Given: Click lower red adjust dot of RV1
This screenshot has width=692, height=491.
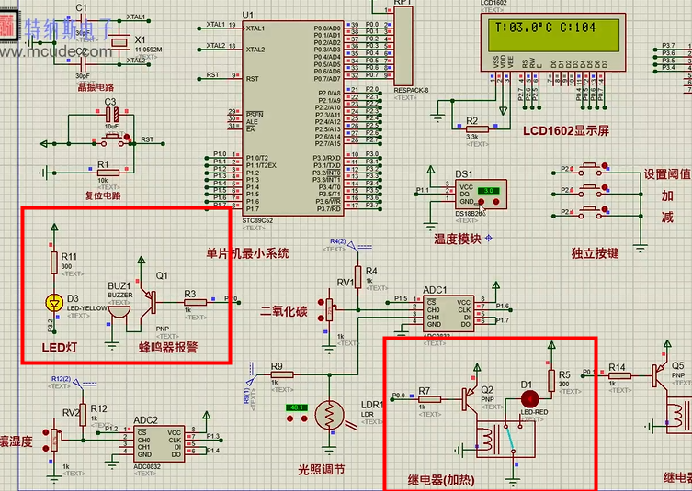Looking at the screenshot, I should [x=321, y=318].
